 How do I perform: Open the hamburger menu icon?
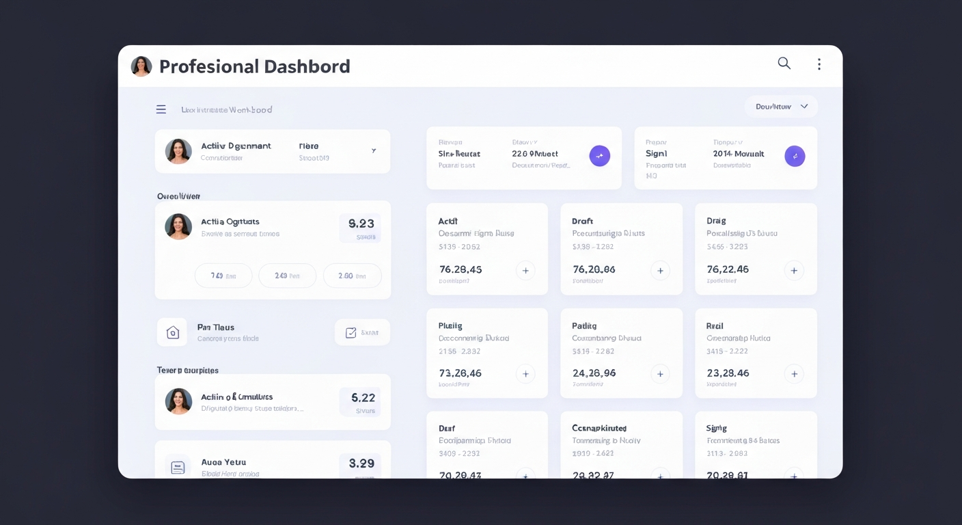161,109
